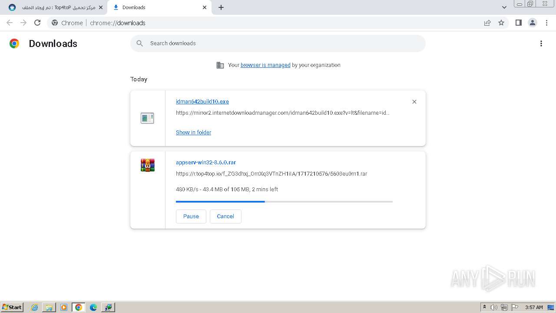Expand hidden system tray icons arrow
The width and height of the screenshot is (556, 313).
[484, 307]
